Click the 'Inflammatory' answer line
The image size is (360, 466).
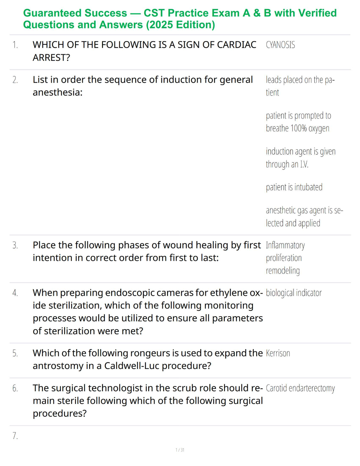click(x=285, y=245)
